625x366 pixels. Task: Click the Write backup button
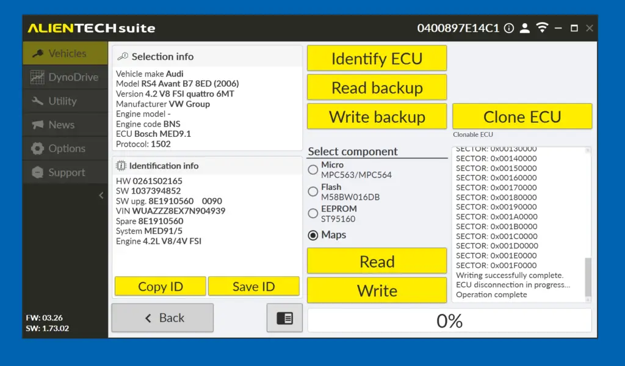point(377,117)
